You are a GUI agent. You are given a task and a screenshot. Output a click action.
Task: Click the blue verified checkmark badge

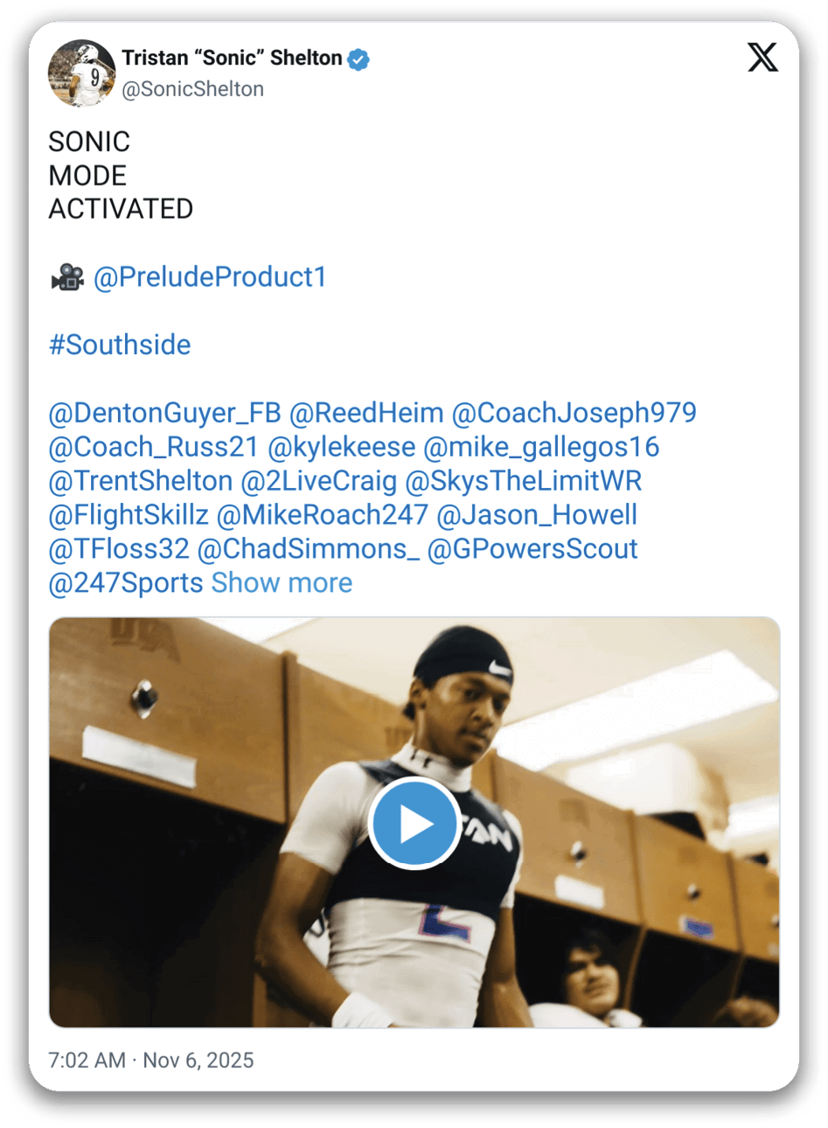click(358, 59)
